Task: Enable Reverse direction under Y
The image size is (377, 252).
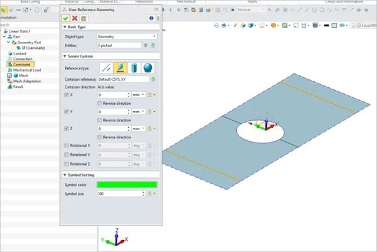Action: pyautogui.click(x=100, y=120)
